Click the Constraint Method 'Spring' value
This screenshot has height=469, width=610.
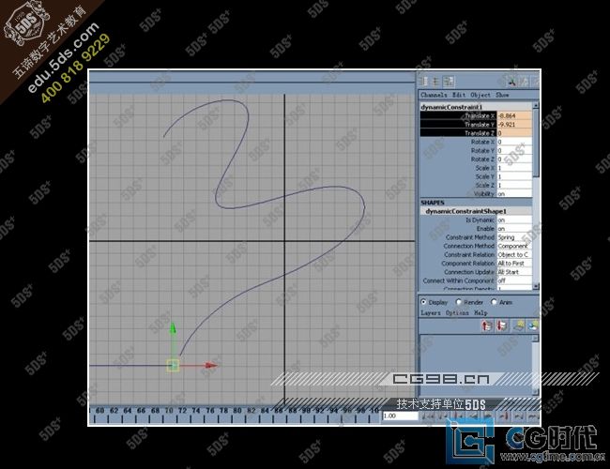pos(514,237)
